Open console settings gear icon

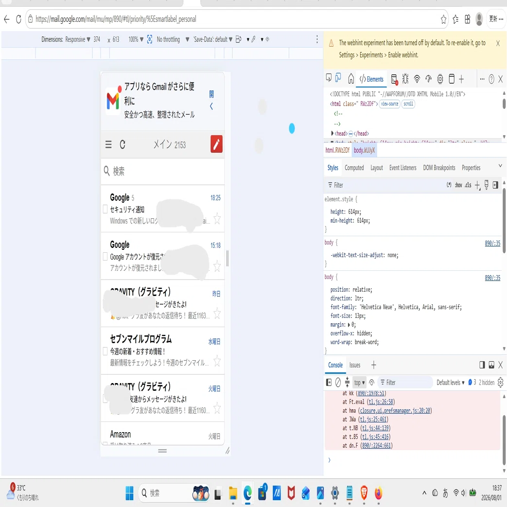(x=500, y=383)
